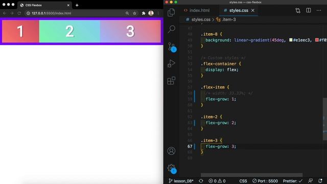Click the zoom magnifier icon in address bar
This screenshot has height=184, width=327.
click(127, 13)
